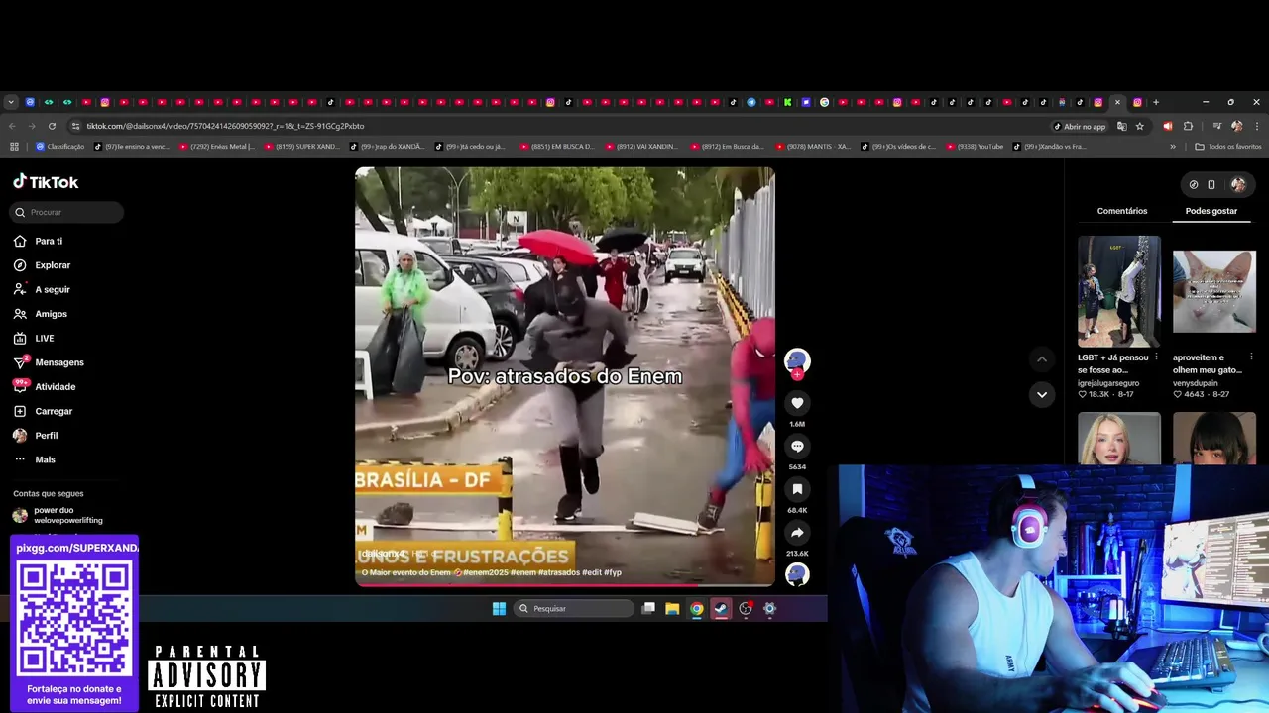Open comments via speech bubble icon
The width and height of the screenshot is (1269, 713).
point(797,447)
